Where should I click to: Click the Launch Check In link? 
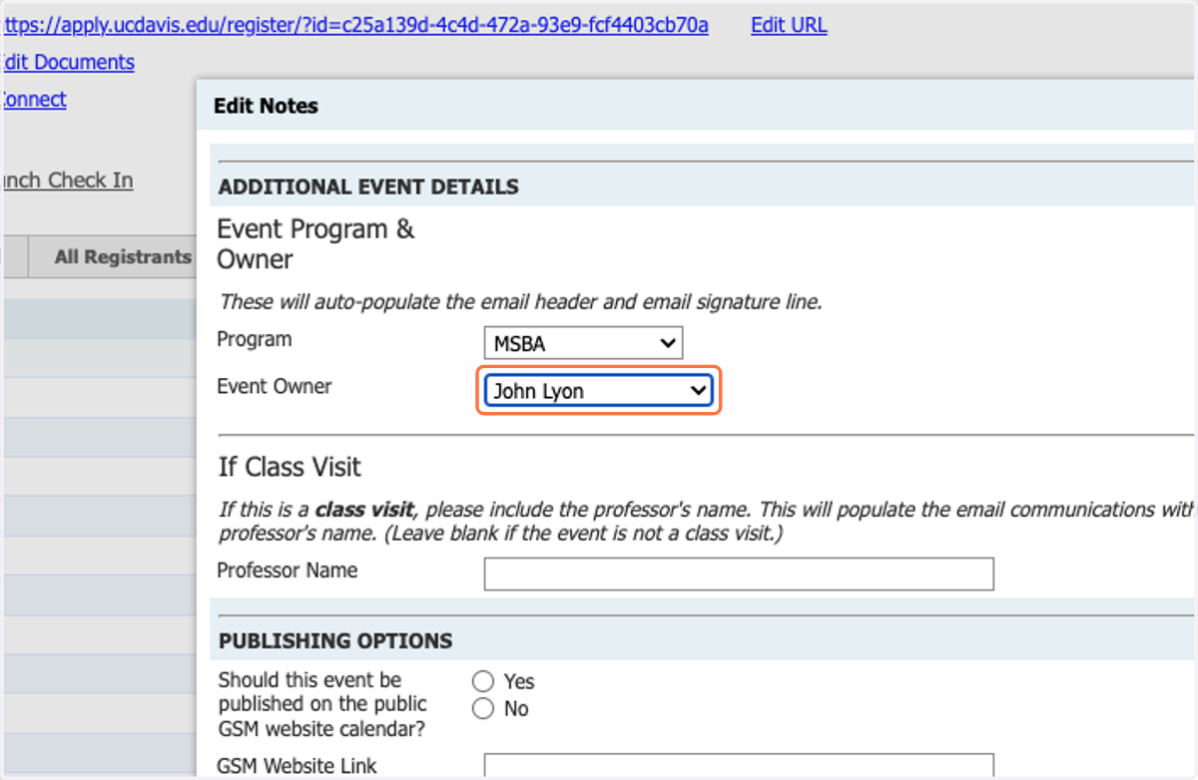66,180
